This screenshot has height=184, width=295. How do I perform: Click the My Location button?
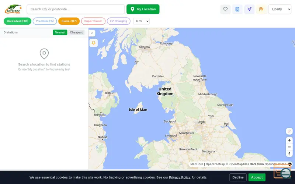143,9
